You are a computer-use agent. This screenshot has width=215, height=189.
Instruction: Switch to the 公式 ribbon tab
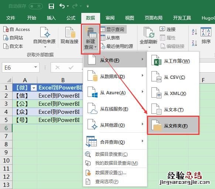(x=71, y=18)
